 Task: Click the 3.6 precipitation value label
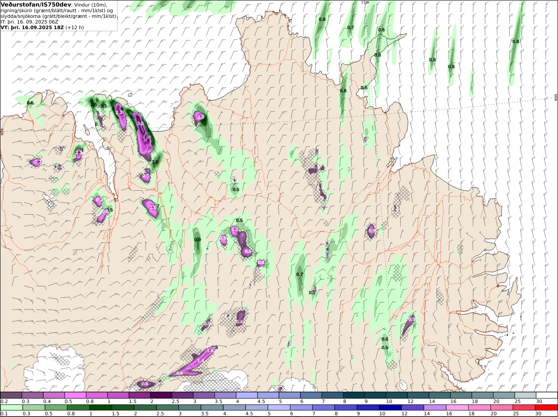coord(140,124)
